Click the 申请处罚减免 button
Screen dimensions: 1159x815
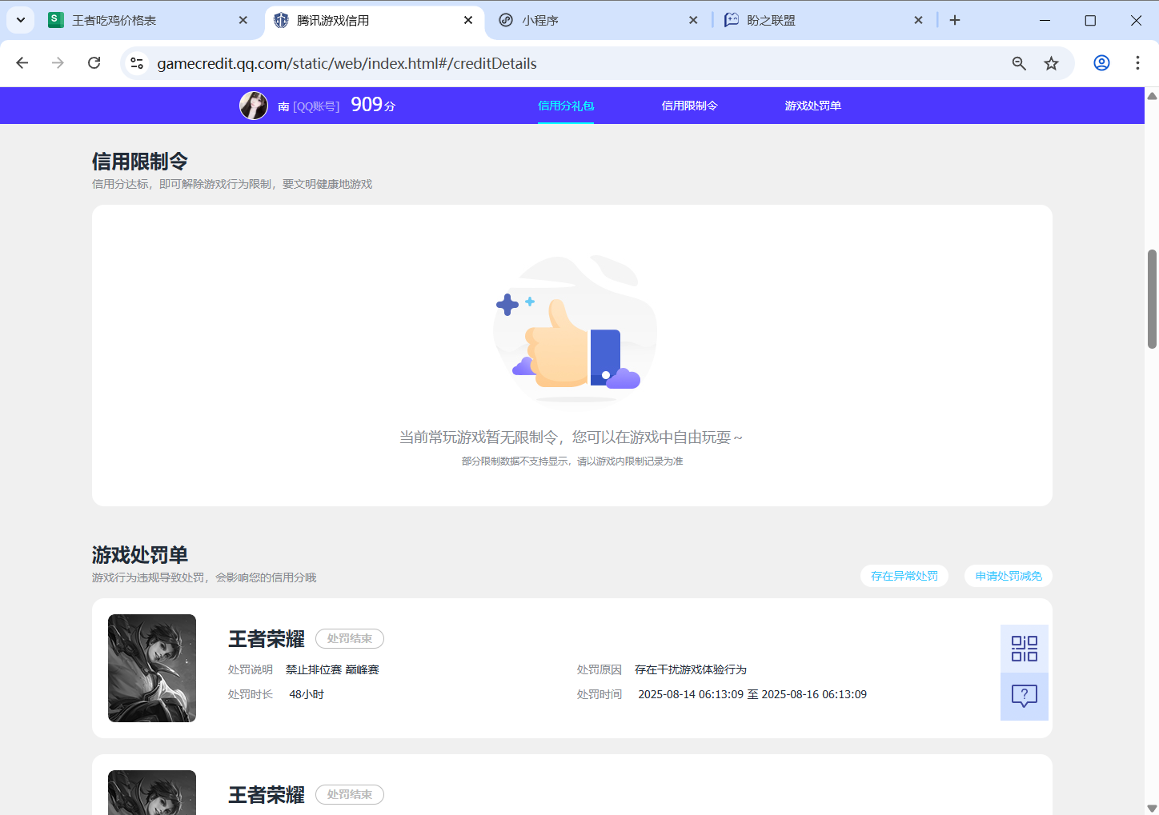(1008, 575)
